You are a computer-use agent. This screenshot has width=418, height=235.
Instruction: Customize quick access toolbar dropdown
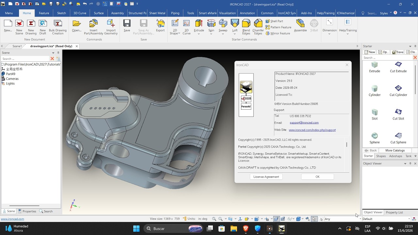click(137, 4)
